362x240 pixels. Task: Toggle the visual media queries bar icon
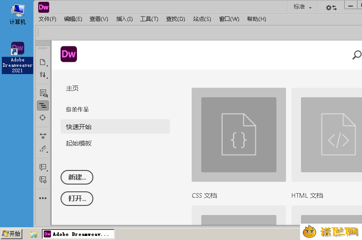[43, 105]
